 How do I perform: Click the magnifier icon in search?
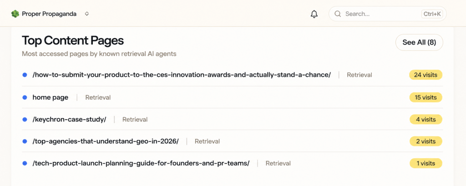click(x=337, y=14)
